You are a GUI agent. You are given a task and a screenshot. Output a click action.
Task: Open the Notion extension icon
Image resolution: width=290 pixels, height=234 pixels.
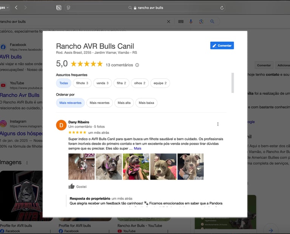(x=59, y=8)
